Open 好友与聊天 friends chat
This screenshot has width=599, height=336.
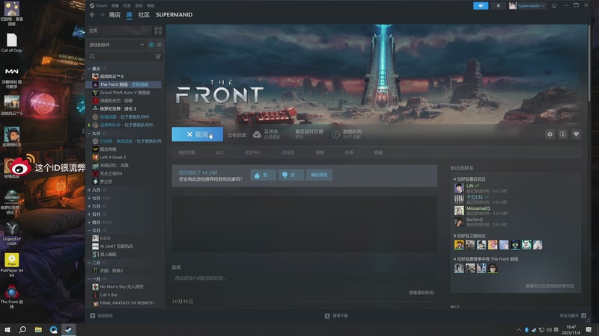coord(572,315)
